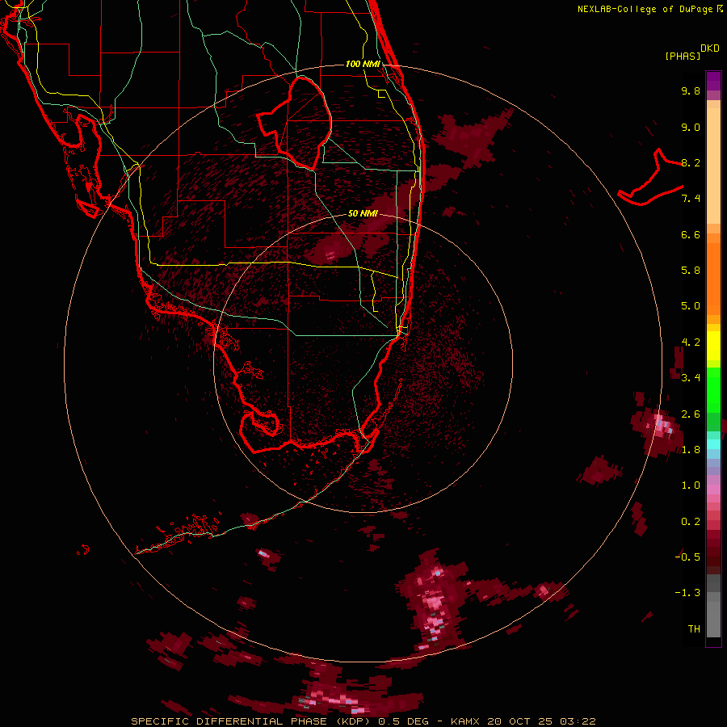Click the 6.6 value on the color scale
Screen dimensions: 727x727
tap(691, 234)
